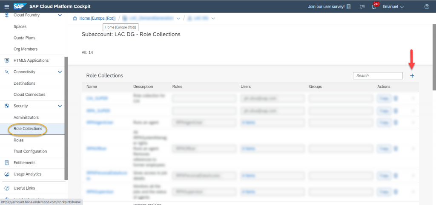This screenshot has width=436, height=205.
Task: Expand the subaccount breadcrumb dropdown
Action: pyautogui.click(x=213, y=18)
